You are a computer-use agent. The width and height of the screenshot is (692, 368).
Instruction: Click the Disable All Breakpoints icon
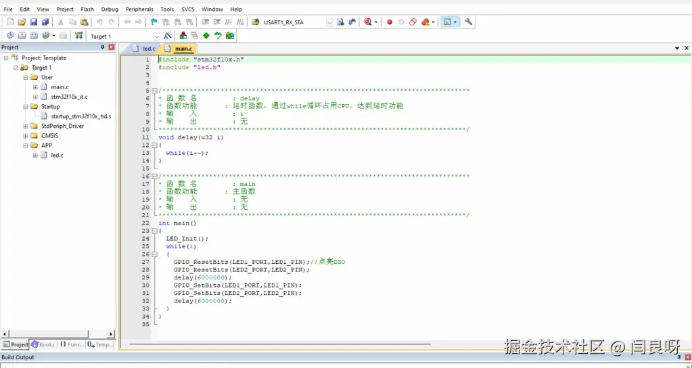[x=413, y=22]
